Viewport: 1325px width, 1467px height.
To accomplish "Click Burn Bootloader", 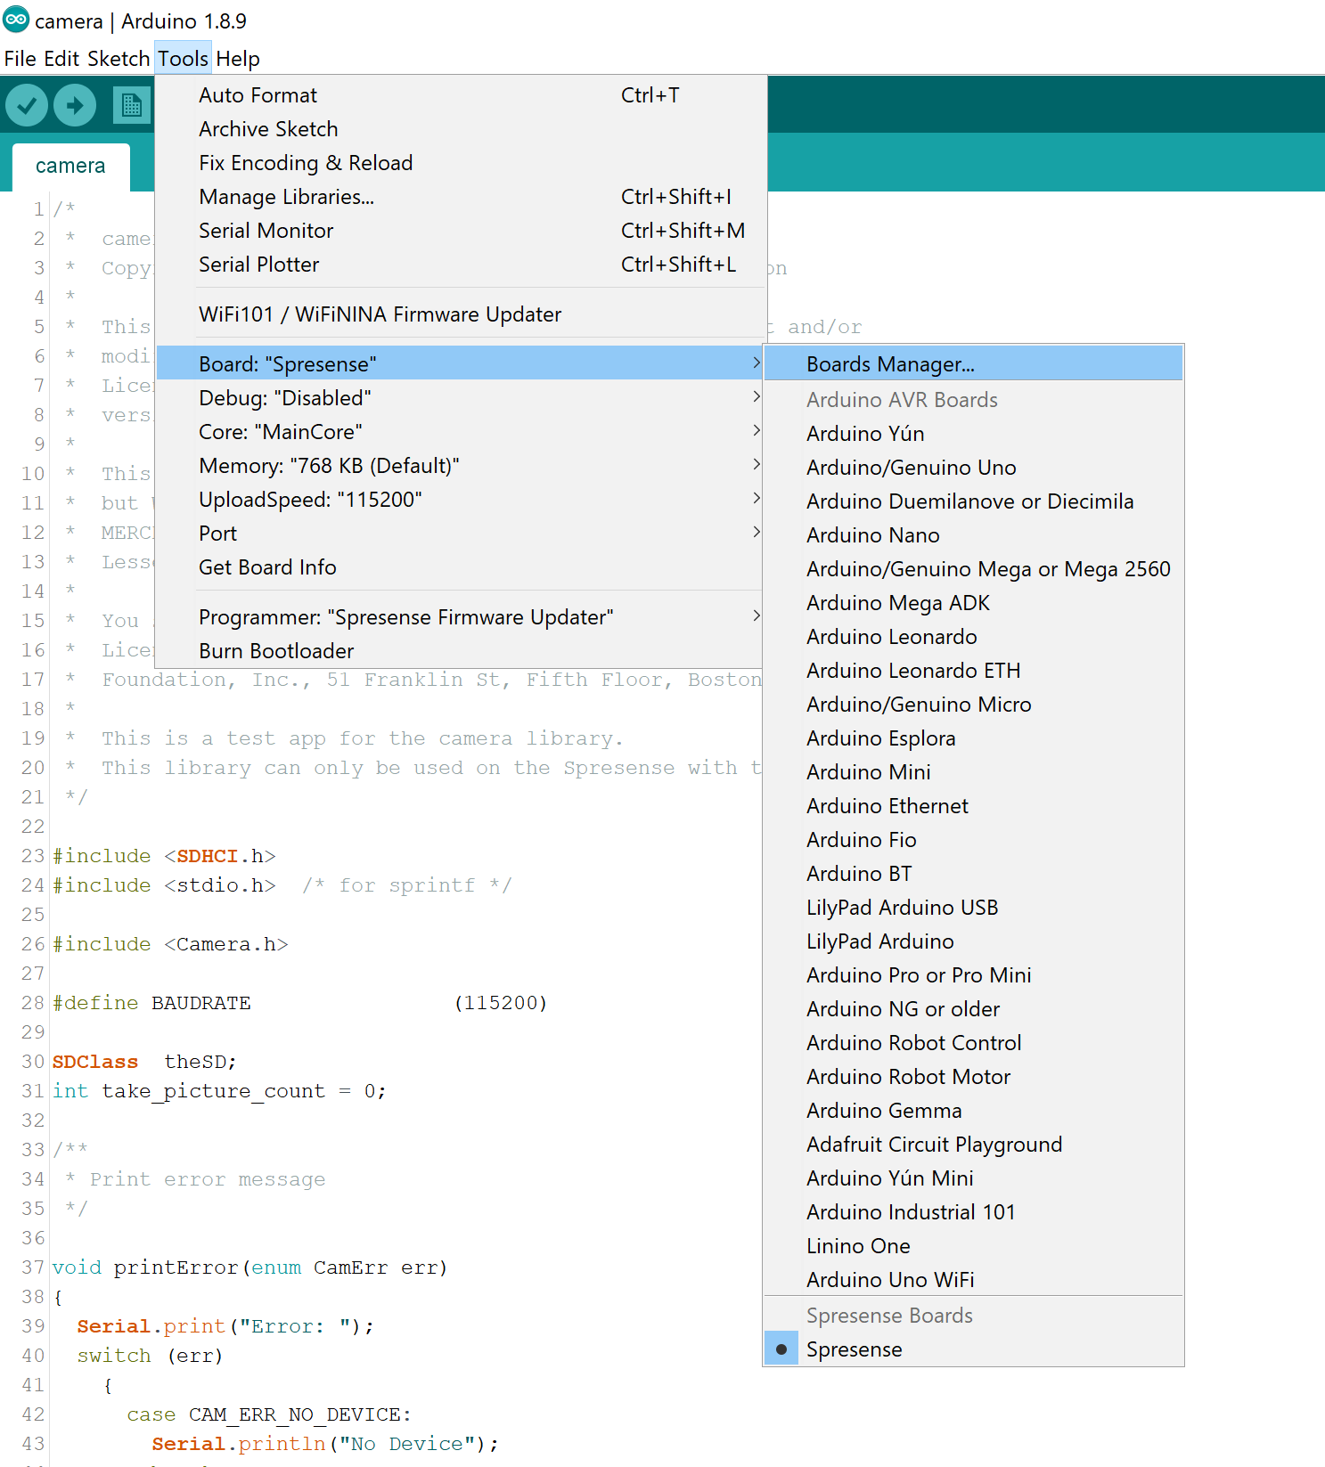I will [x=460, y=650].
